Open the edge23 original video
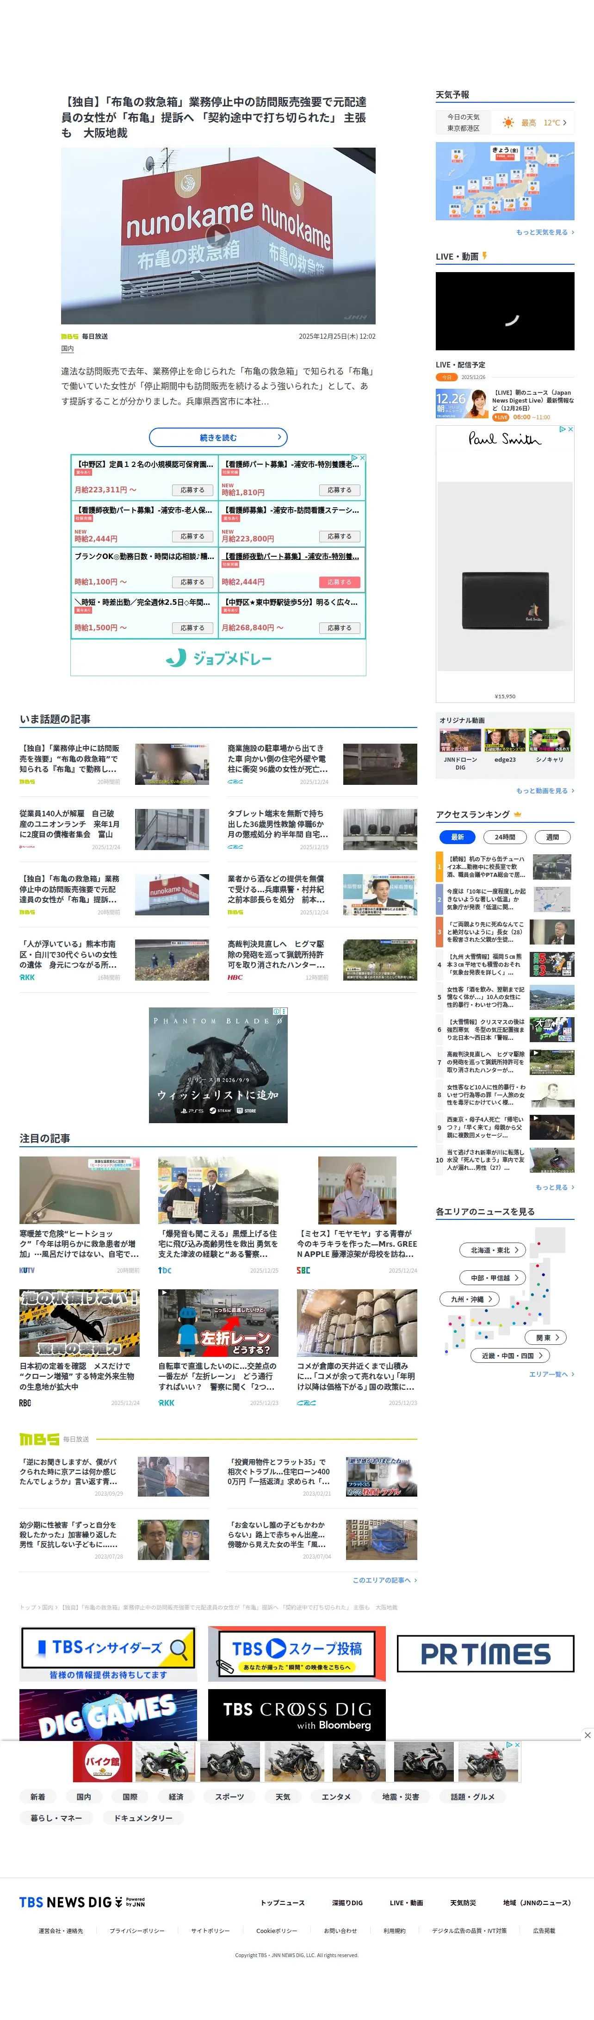Image resolution: width=594 pixels, height=2020 pixels. pyautogui.click(x=505, y=745)
